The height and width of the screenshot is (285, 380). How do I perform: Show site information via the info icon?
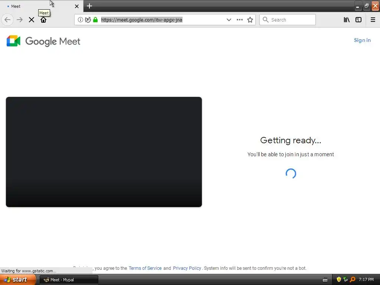coord(80,20)
